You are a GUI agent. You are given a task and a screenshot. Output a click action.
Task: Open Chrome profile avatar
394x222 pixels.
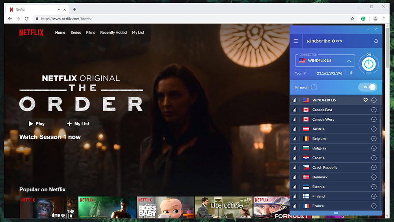(x=375, y=19)
